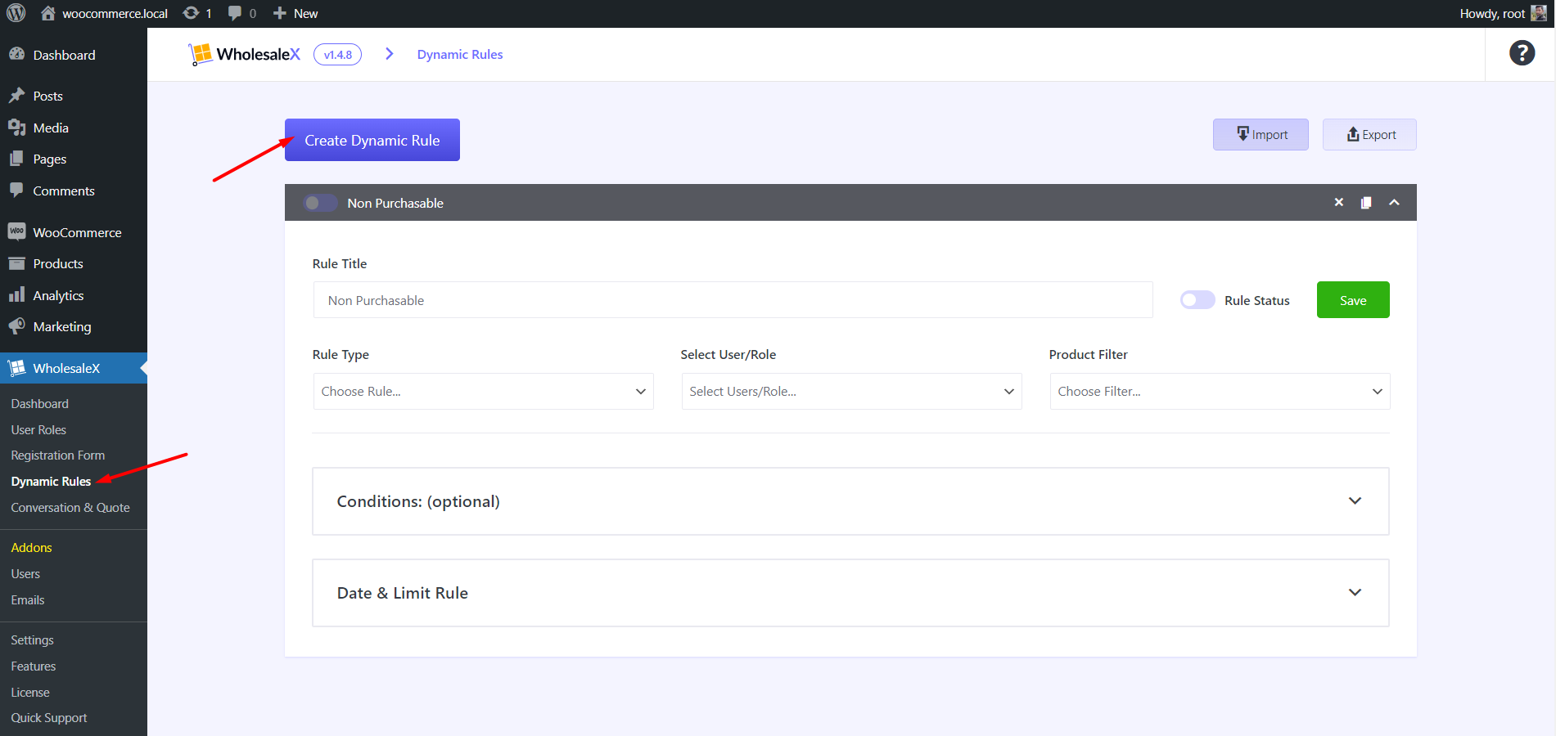Open License submenu item
This screenshot has width=1556, height=736.
coord(30,692)
